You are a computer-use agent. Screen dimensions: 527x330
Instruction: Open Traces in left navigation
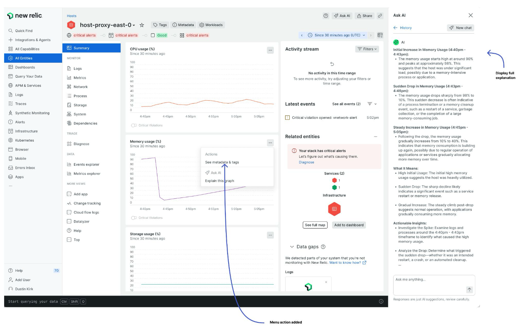(x=17, y=104)
